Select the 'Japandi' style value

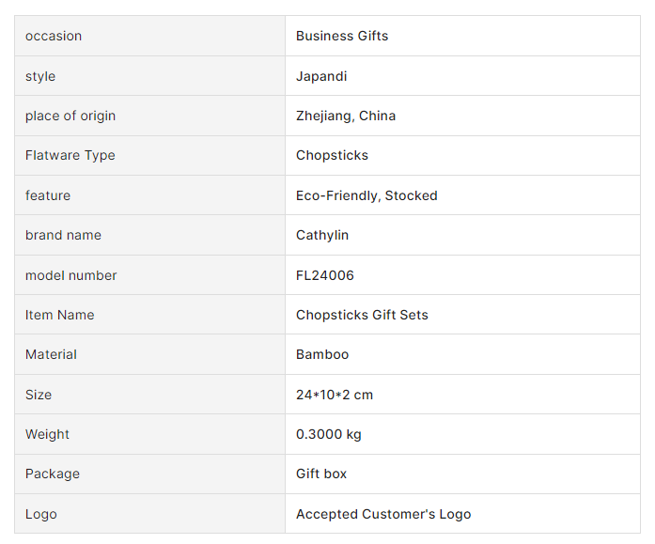click(321, 76)
